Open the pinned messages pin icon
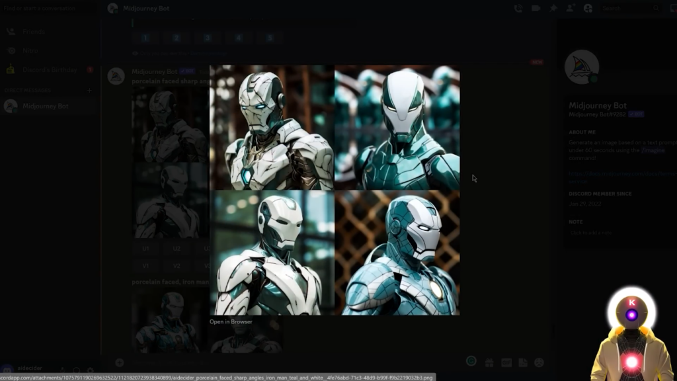677x381 pixels. (x=553, y=8)
